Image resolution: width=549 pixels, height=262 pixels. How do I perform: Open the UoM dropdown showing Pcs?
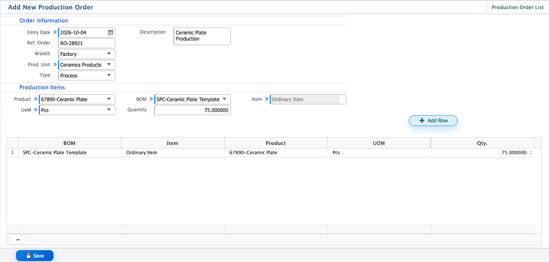(77, 110)
